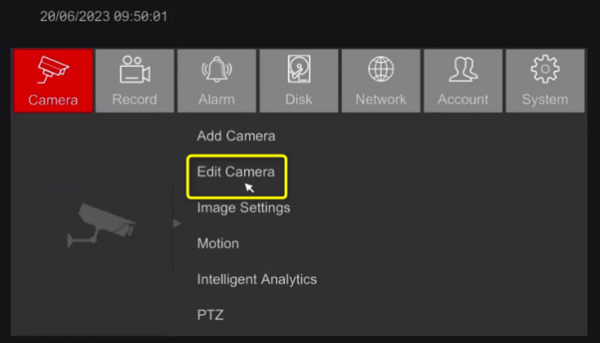
Task: Click the "Record" tab text label
Action: (134, 100)
